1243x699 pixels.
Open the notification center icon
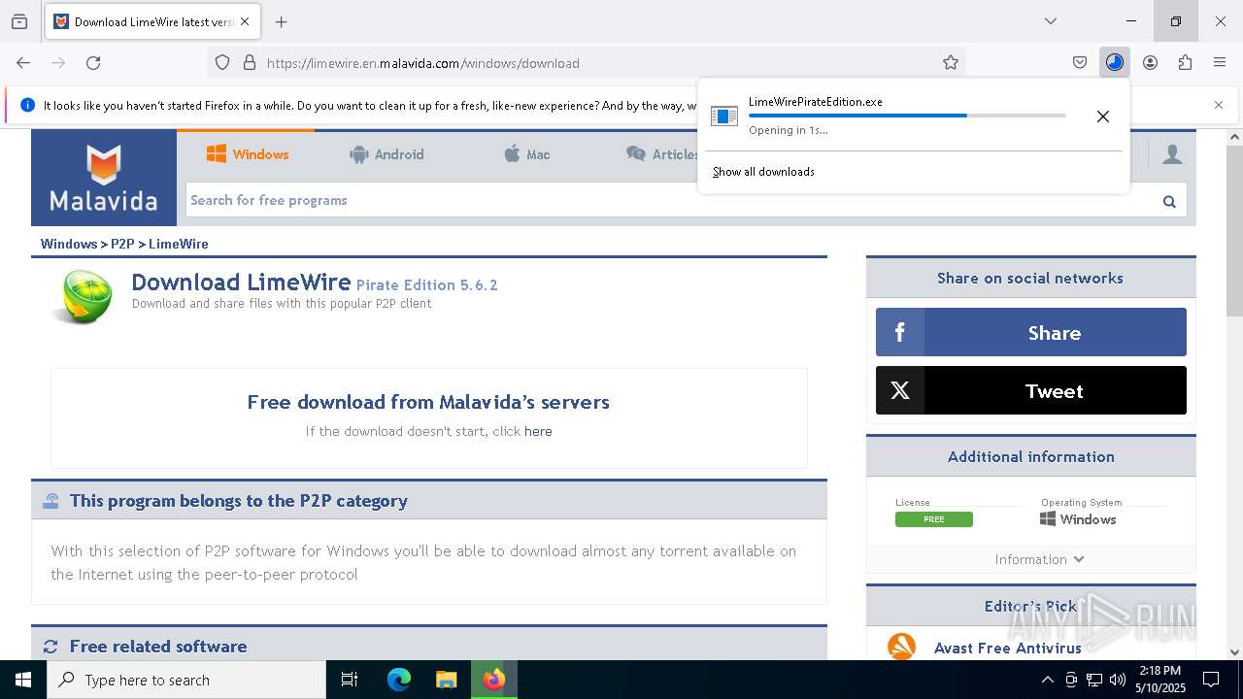click(1211, 680)
